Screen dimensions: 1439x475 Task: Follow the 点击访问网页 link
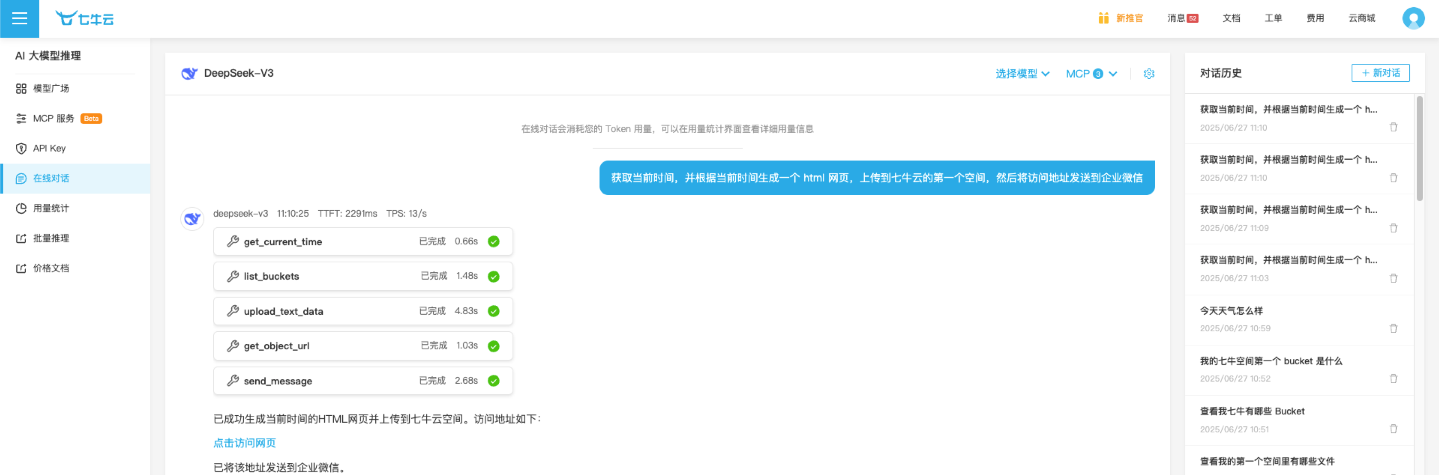point(244,443)
